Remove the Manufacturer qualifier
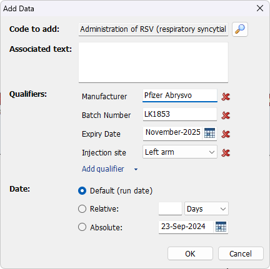 (x=226, y=97)
